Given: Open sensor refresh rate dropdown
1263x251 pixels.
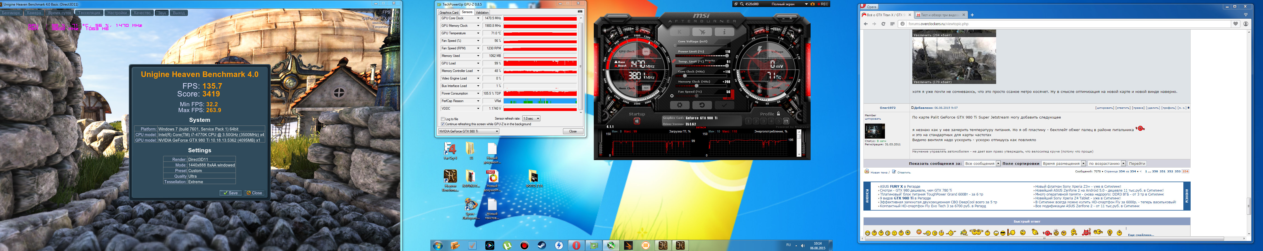Looking at the screenshot, I should click(x=531, y=119).
